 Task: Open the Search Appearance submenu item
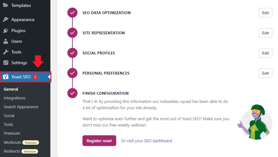21,107
